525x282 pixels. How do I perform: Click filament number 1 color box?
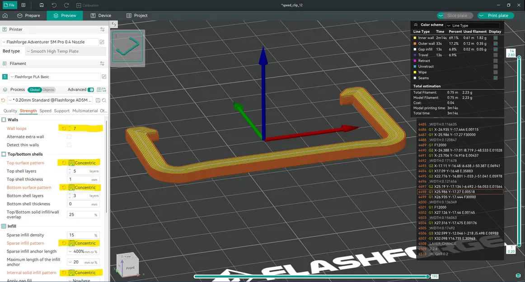pos(5,77)
